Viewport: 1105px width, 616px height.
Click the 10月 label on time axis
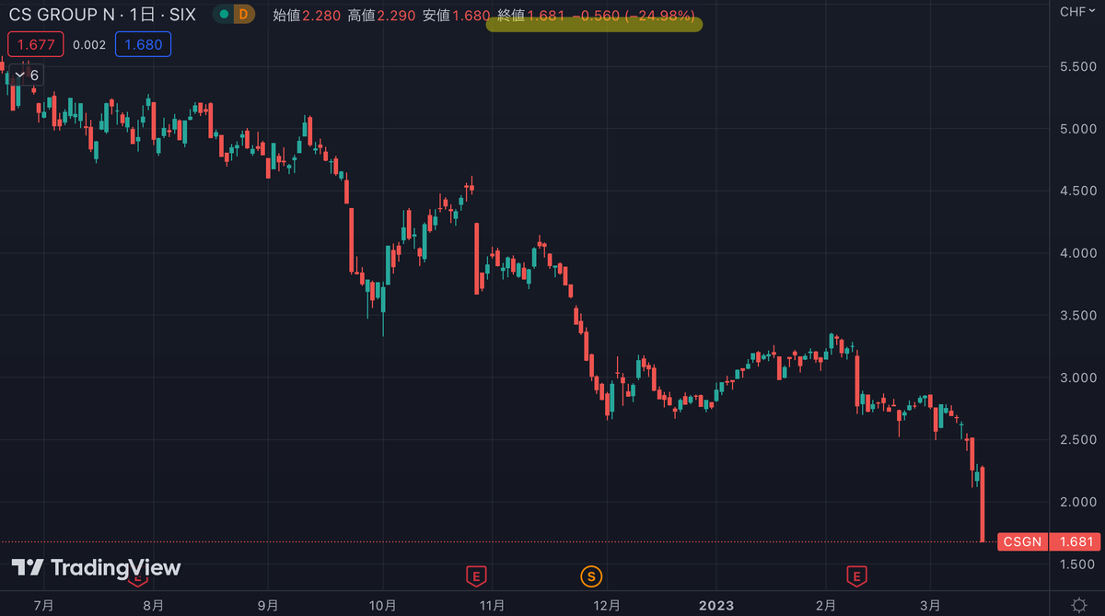point(382,605)
